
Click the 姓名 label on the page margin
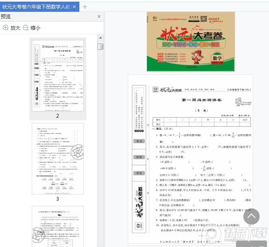coord(139,141)
